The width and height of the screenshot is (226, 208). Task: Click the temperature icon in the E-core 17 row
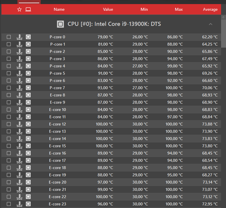pos(19,160)
